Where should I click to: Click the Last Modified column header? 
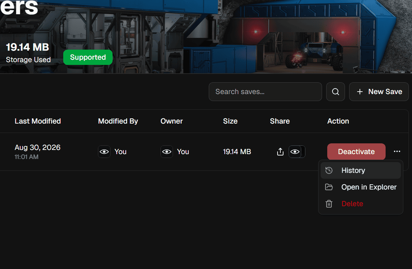coord(38,121)
